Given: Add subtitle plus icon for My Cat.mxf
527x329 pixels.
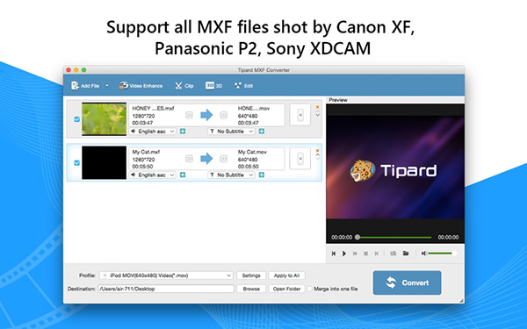Looking at the screenshot, I should (262, 175).
